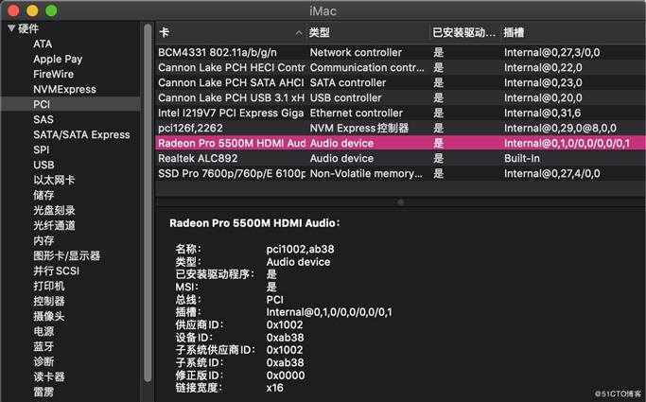Click the Ethernet controller type cell
The height and width of the screenshot is (402, 646).
coord(356,113)
